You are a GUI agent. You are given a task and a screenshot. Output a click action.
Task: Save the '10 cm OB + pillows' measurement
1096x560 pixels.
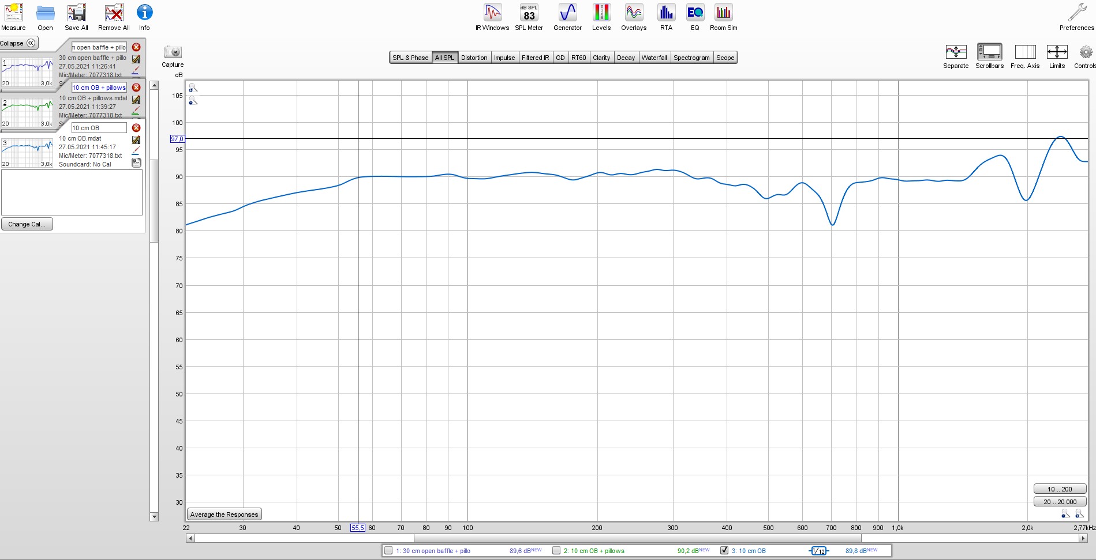pos(136,99)
